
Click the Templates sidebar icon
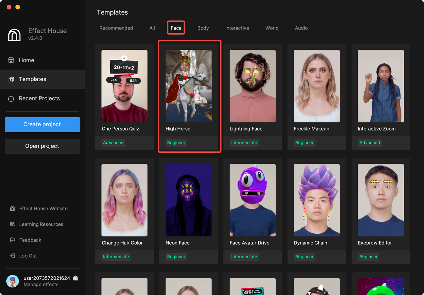11,79
